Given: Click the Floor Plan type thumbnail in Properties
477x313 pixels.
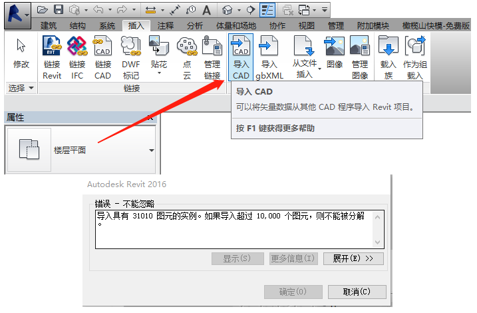Looking at the screenshot, I should (29, 149).
